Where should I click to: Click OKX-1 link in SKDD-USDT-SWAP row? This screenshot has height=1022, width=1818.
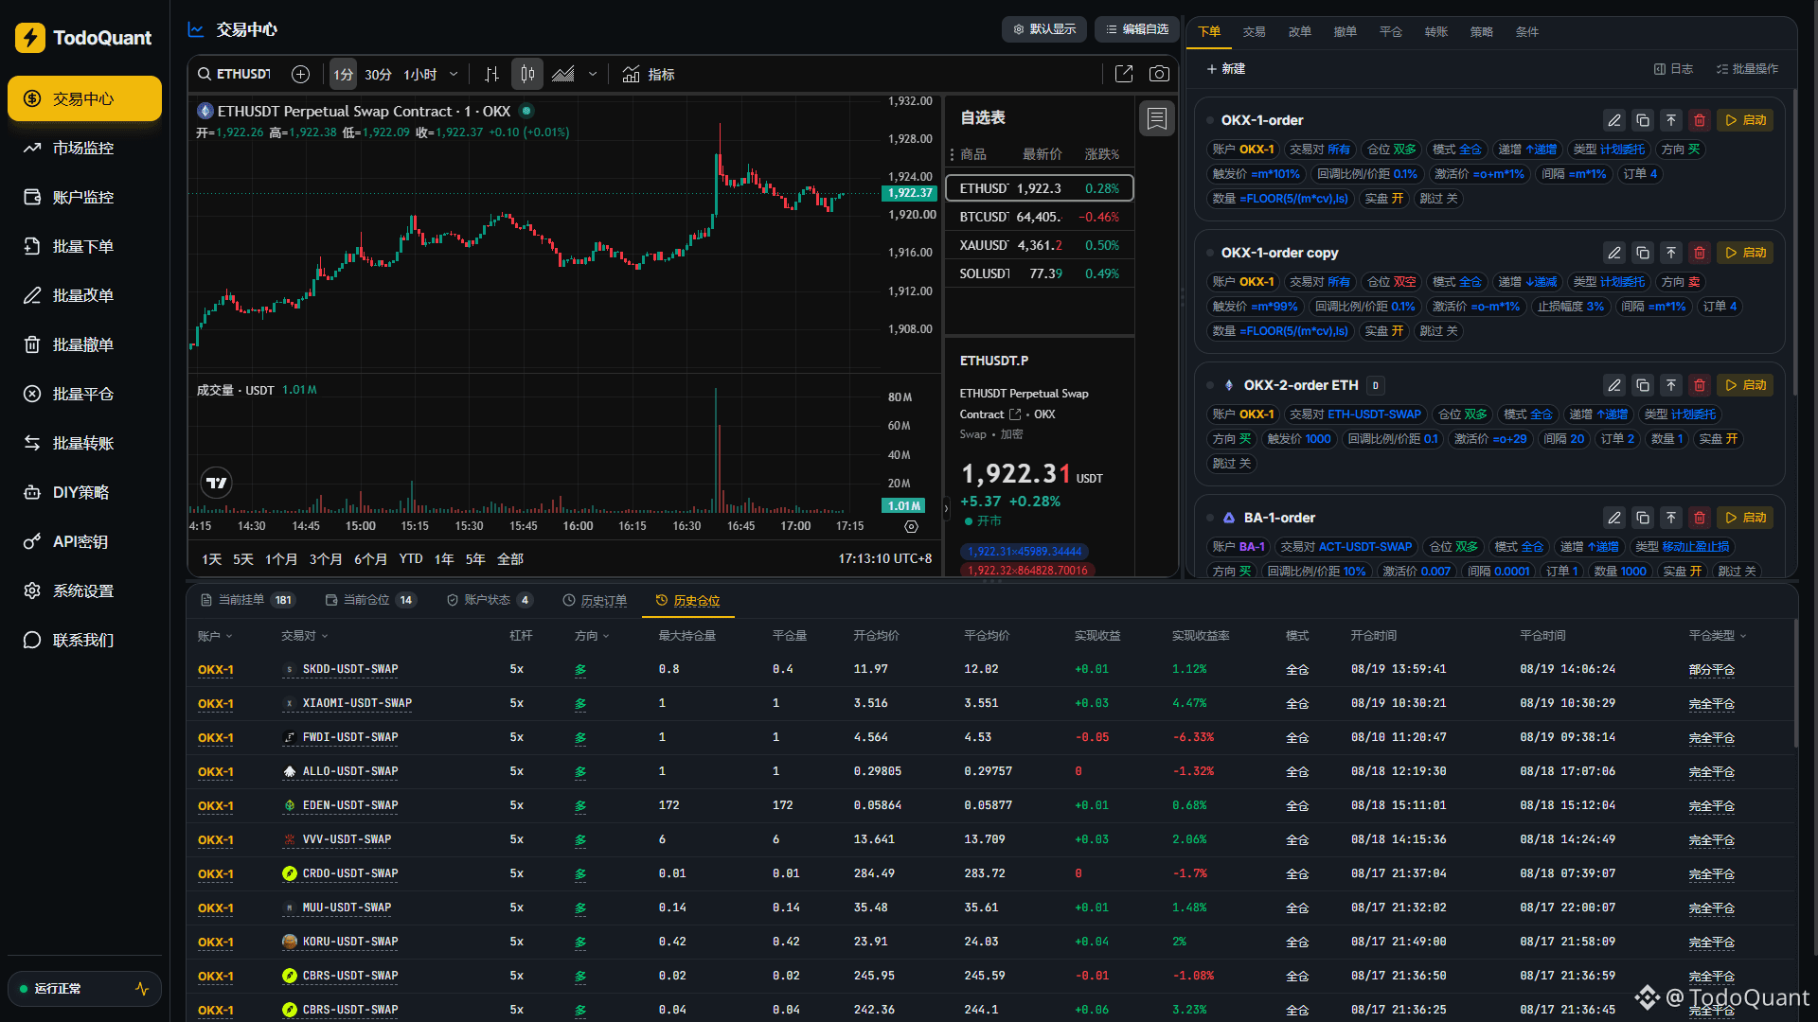(216, 670)
